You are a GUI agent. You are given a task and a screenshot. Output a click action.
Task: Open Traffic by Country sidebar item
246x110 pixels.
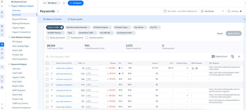tap(20, 103)
